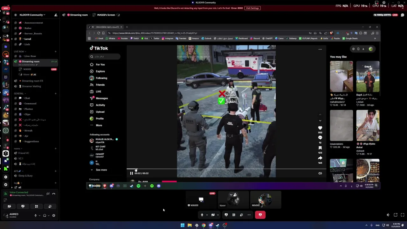Seek TikTok video progress bar
The height and width of the screenshot is (229, 407).
click(226, 169)
